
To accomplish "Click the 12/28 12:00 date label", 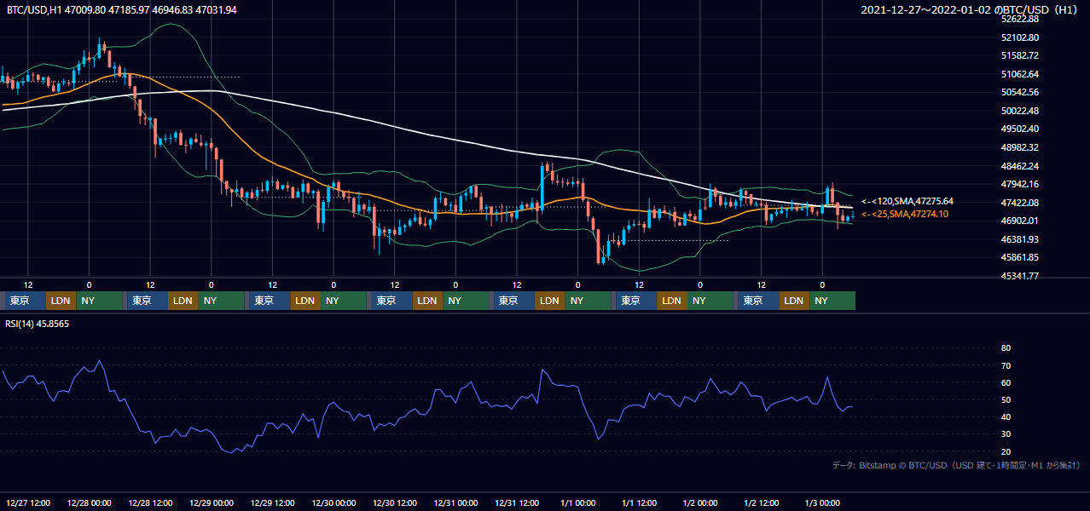I will tap(151, 502).
